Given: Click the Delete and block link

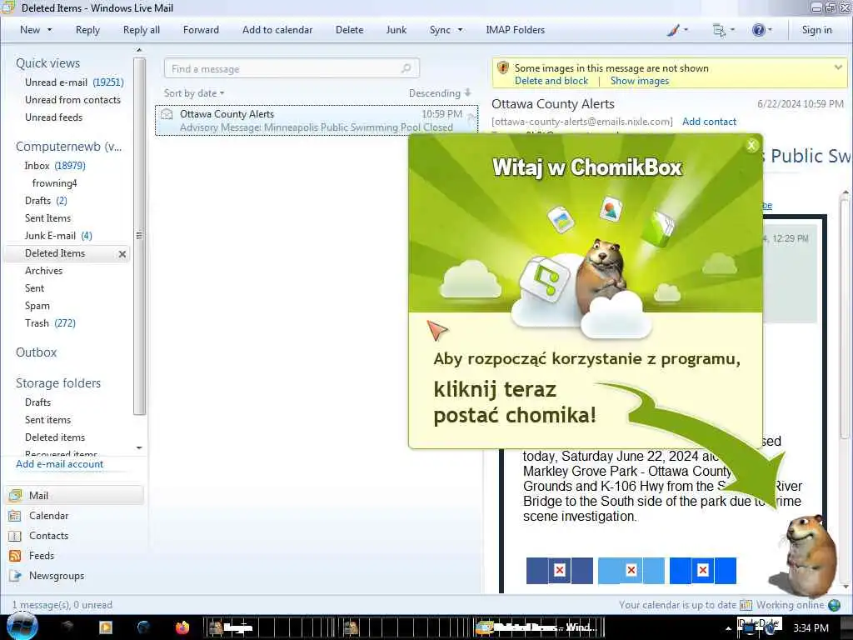Looking at the screenshot, I should pyautogui.click(x=551, y=81).
